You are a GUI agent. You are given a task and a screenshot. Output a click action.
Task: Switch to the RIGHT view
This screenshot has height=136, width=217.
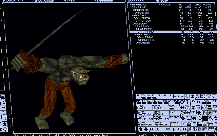click(176, 124)
